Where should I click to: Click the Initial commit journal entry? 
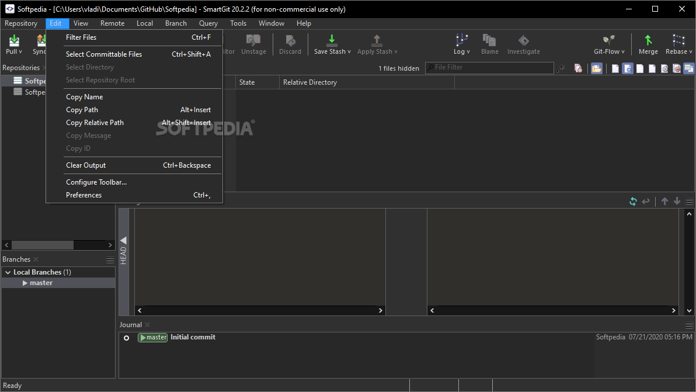point(193,337)
